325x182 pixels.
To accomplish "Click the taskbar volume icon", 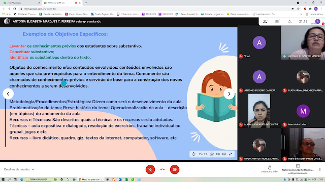I will click(x=309, y=179).
